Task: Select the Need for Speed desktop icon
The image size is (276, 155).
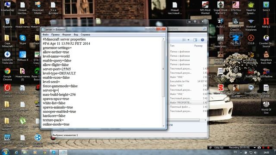Action: 251,8
